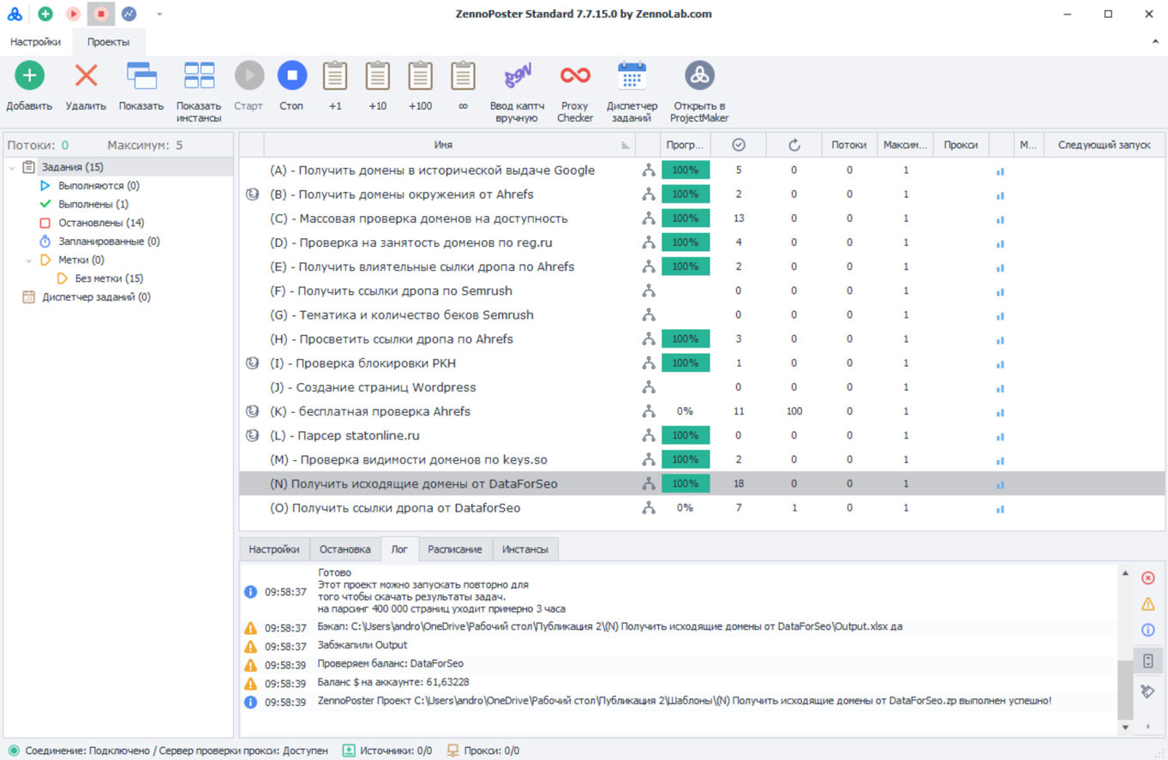The height and width of the screenshot is (760, 1168).
Task: Collapse the ribbon with the chevron
Action: click(1154, 41)
